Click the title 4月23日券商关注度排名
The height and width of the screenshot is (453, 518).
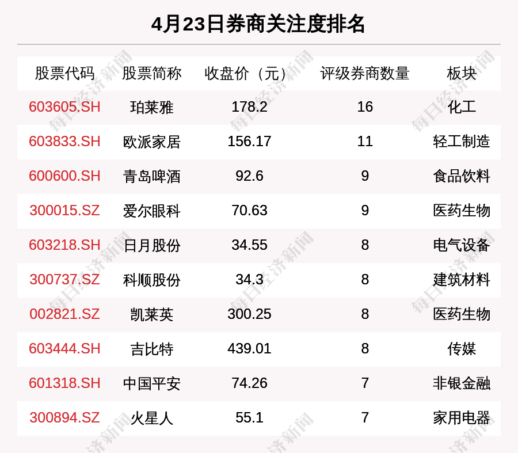pyautogui.click(x=258, y=24)
